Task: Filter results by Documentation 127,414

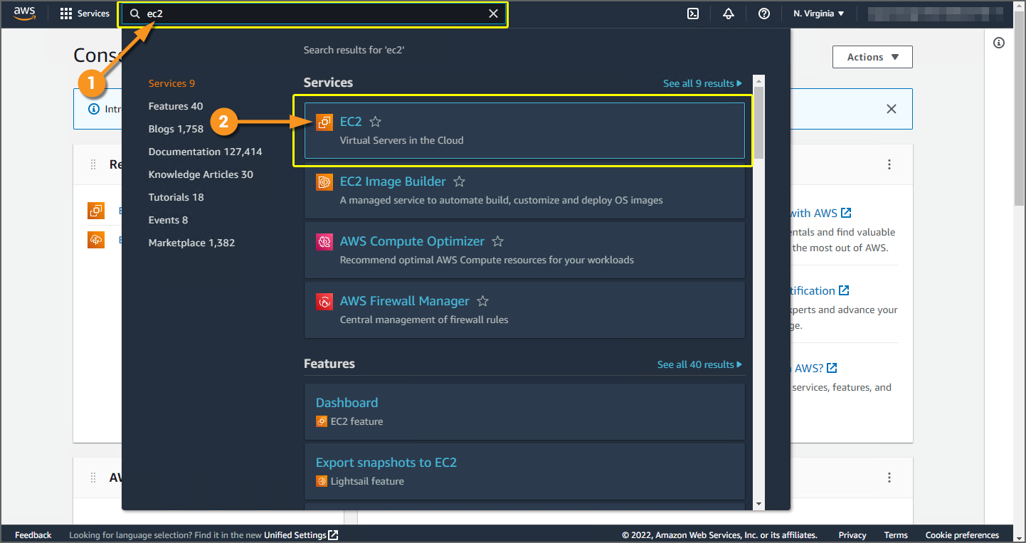Action: tap(205, 152)
